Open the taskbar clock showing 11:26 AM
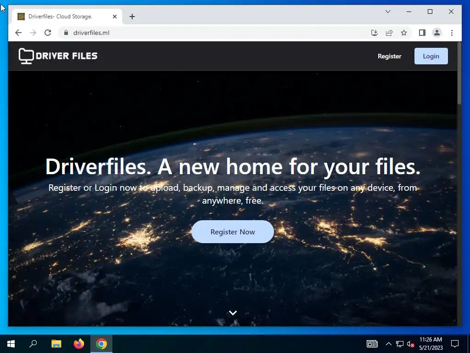The width and height of the screenshot is (470, 353). [431, 344]
